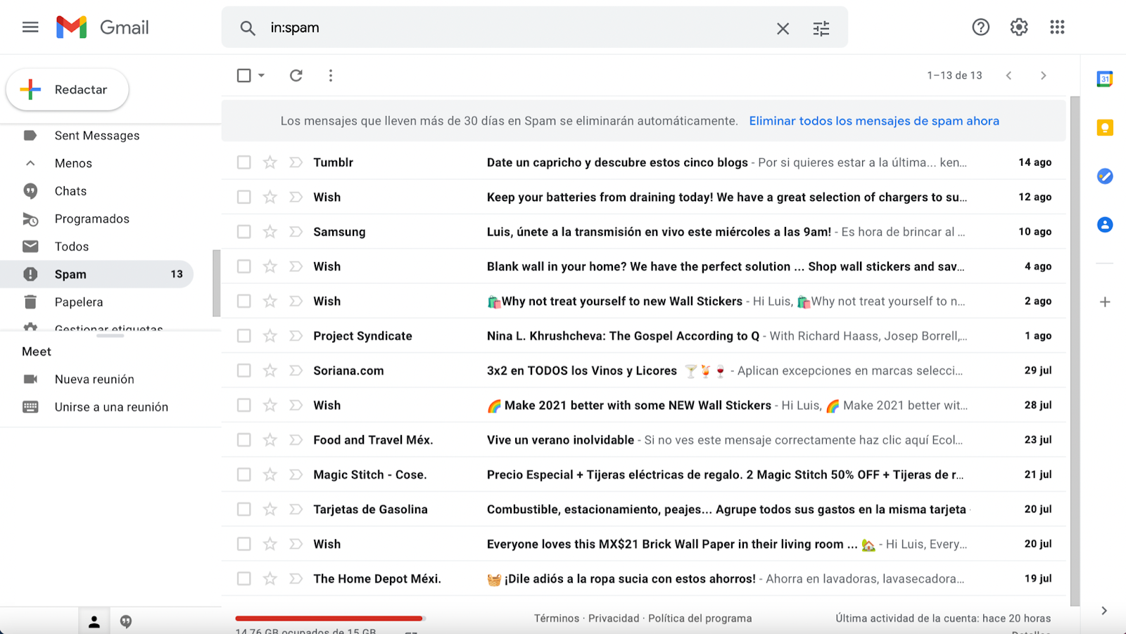
Task: Hide the side panel chevron
Action: click(1104, 611)
